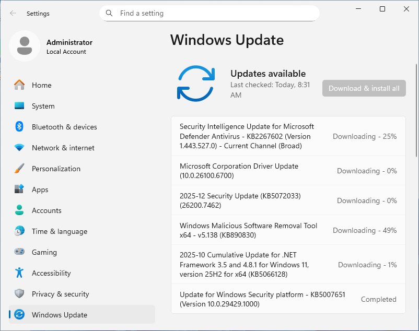
Task: Click the Downloading - 49% status
Action: [365, 230]
